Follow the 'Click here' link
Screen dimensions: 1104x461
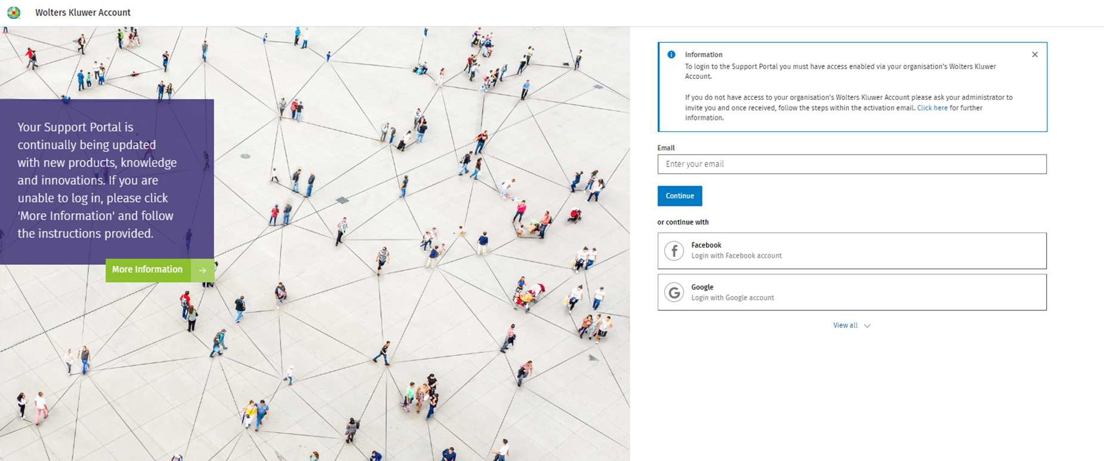coord(932,108)
